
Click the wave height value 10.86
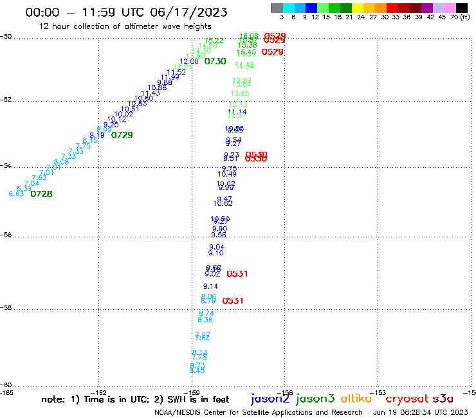(157, 88)
